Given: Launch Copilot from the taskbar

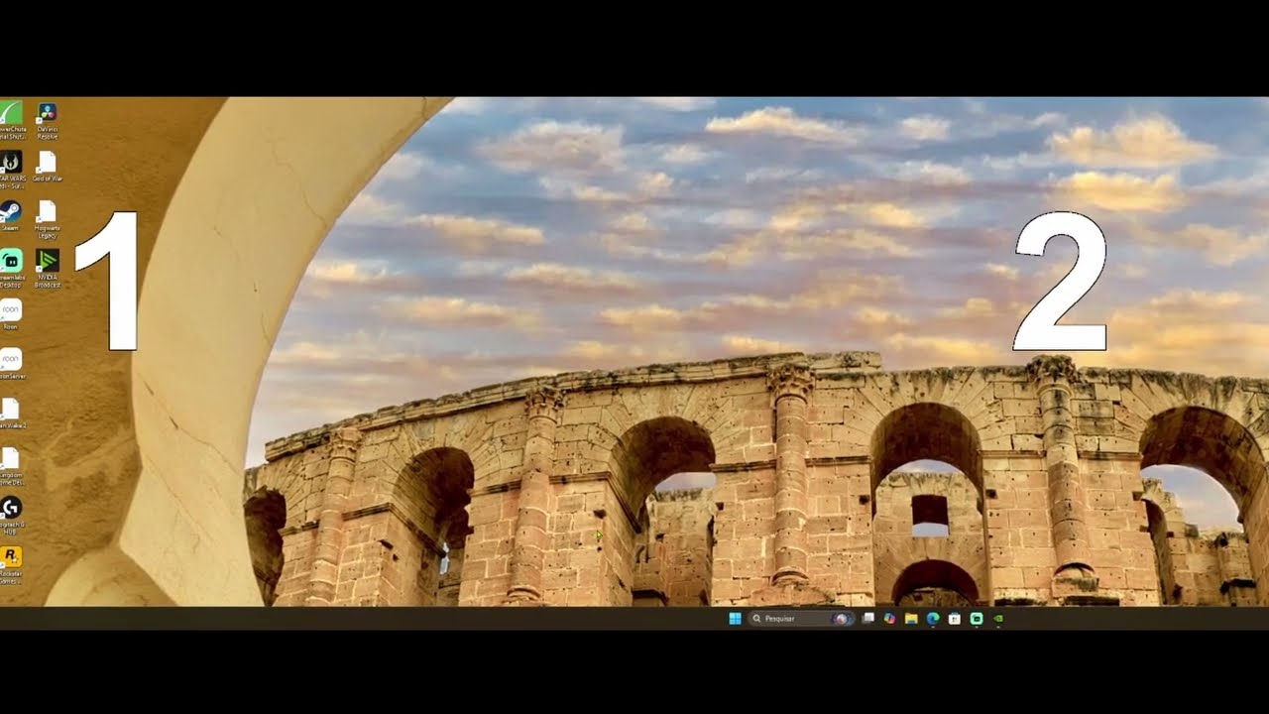Looking at the screenshot, I should point(889,619).
